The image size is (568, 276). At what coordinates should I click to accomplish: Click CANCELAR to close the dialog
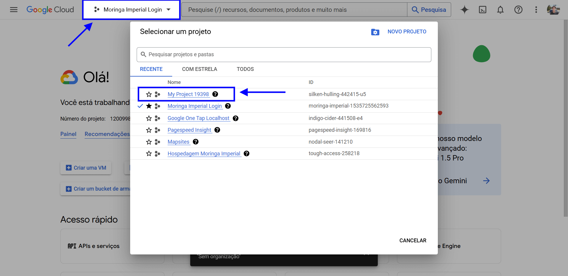(x=413, y=241)
